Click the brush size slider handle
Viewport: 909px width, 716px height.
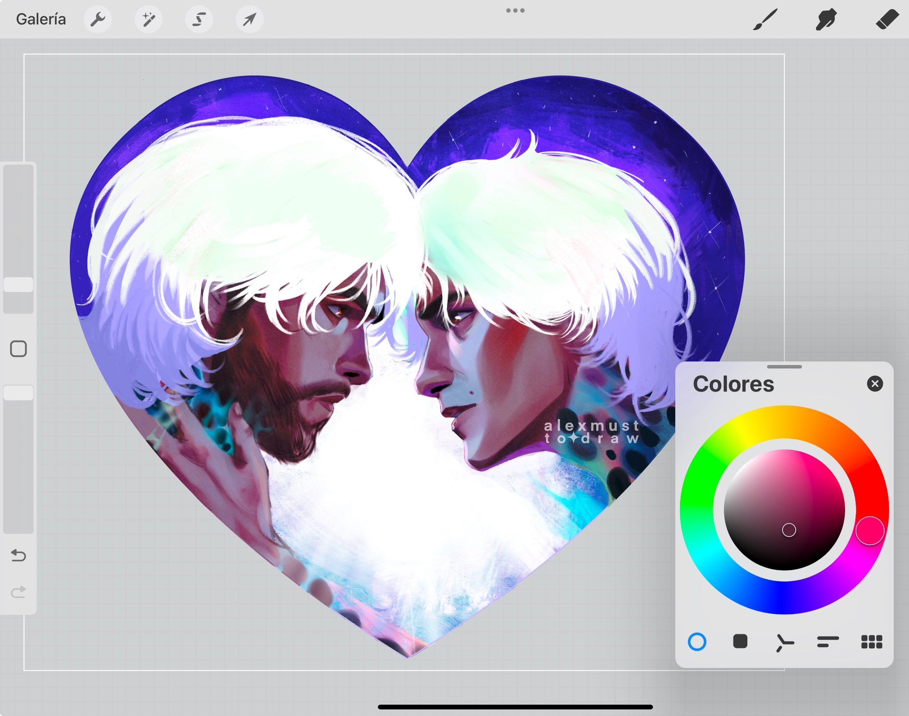(18, 285)
